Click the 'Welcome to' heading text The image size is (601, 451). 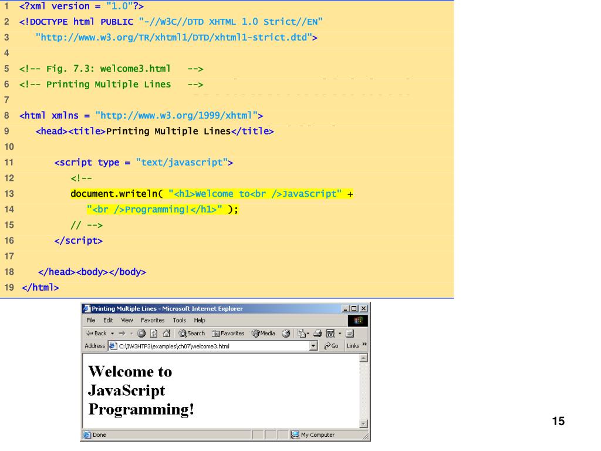tap(130, 372)
